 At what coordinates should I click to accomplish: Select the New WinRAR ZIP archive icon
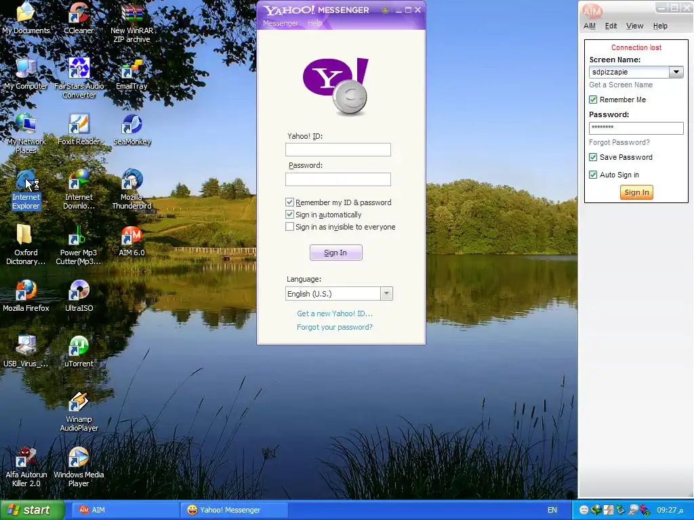[132, 22]
